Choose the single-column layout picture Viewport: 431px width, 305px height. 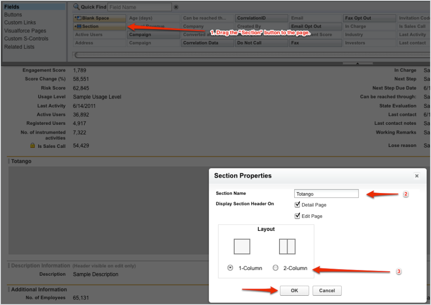point(242,246)
